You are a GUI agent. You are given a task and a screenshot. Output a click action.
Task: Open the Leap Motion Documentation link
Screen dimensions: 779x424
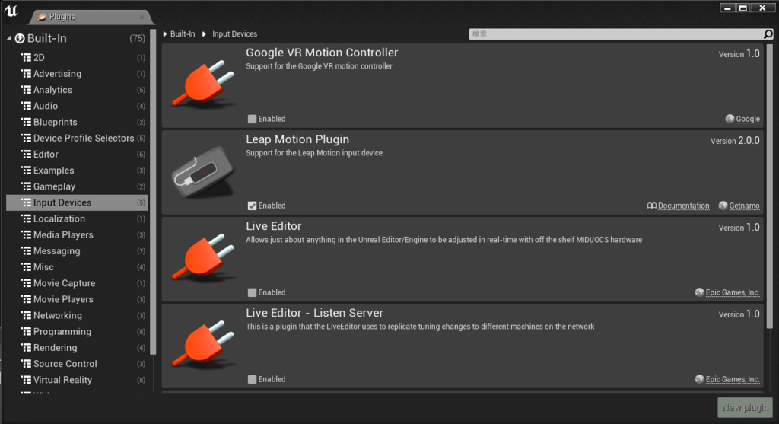pyautogui.click(x=684, y=206)
